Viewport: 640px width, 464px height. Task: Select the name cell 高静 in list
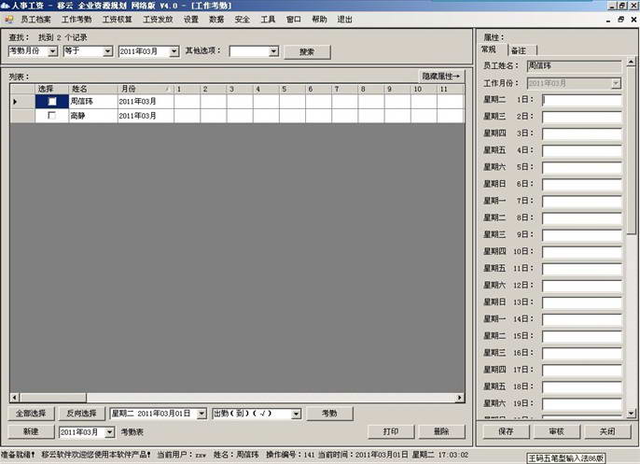pos(93,116)
